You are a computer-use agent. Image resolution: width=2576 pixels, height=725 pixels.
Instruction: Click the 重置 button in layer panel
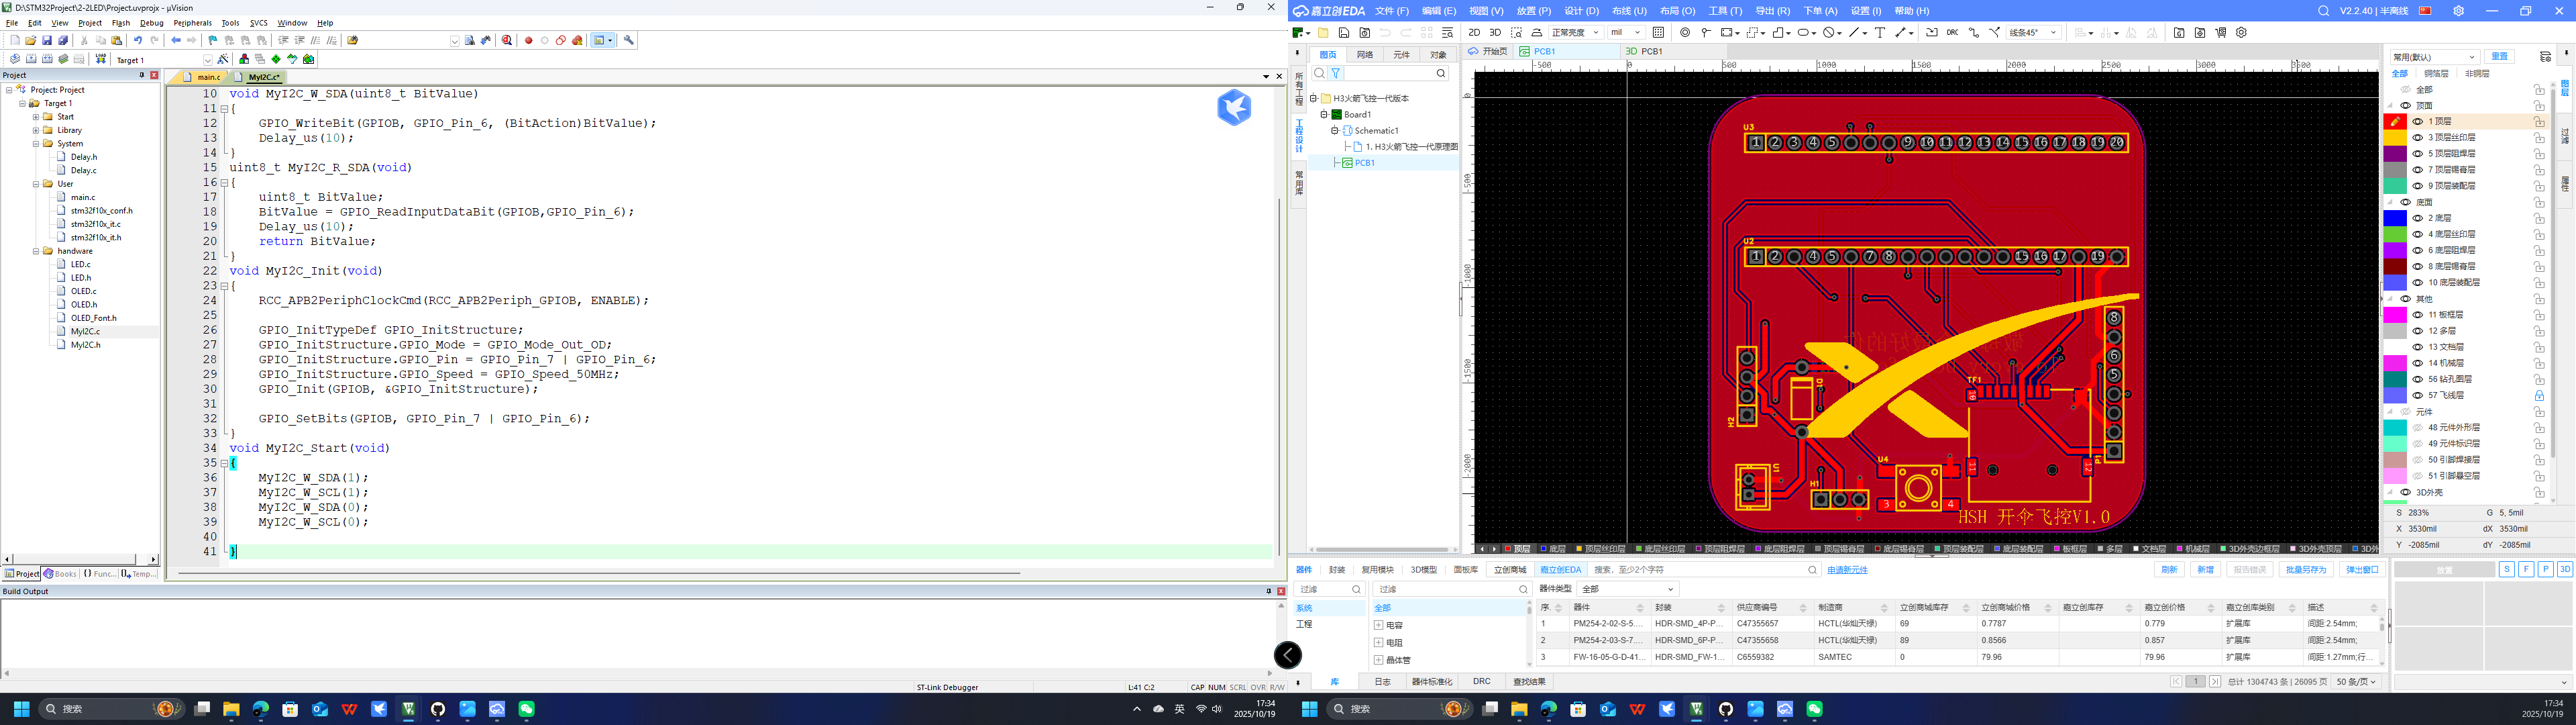2500,56
